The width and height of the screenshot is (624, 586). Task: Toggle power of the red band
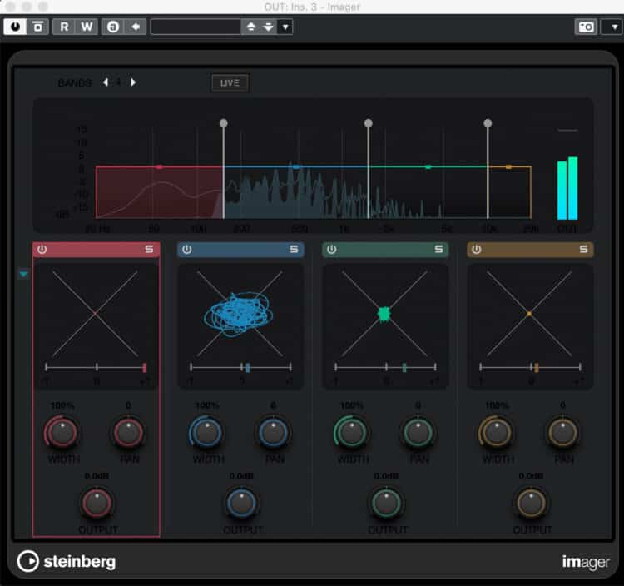click(x=42, y=249)
